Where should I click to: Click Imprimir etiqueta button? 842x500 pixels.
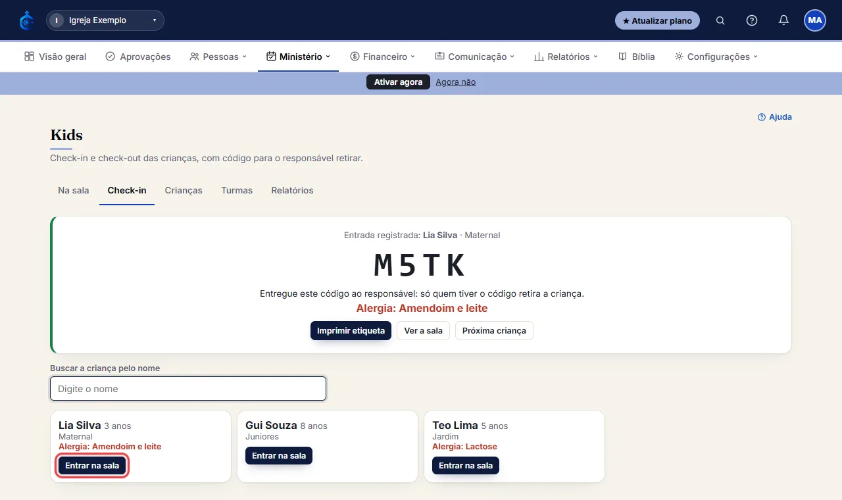tap(351, 331)
